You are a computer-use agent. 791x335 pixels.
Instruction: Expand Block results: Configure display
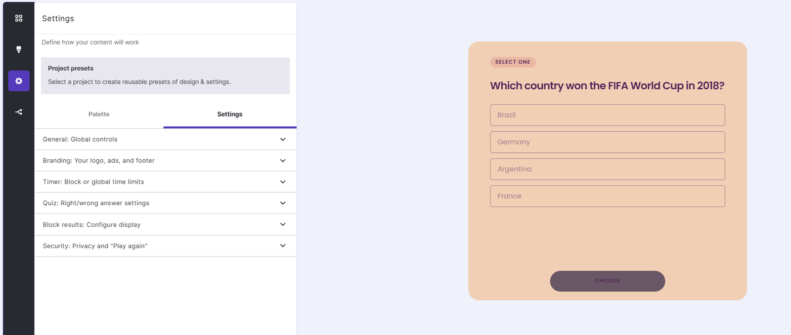165,224
